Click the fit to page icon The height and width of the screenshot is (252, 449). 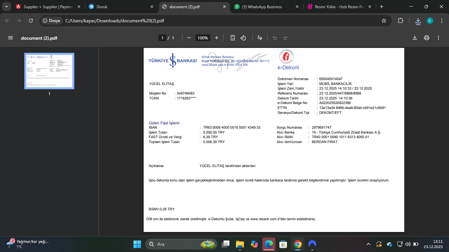[233, 38]
